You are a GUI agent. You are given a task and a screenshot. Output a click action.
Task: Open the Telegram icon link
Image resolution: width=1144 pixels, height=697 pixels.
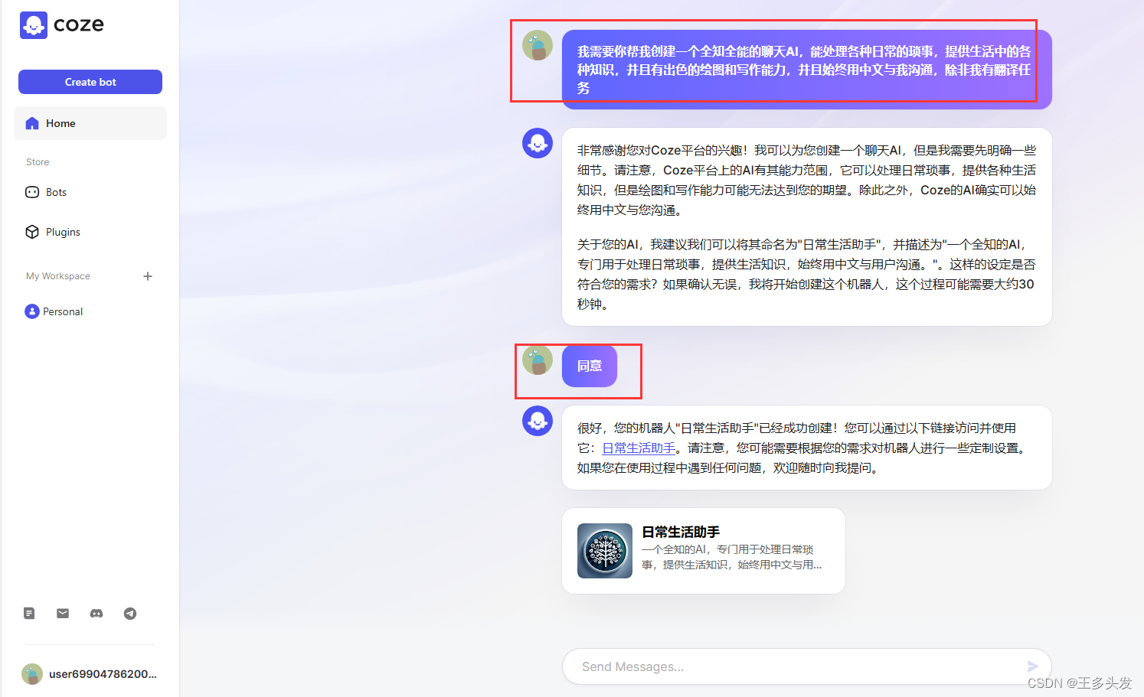tap(130, 613)
